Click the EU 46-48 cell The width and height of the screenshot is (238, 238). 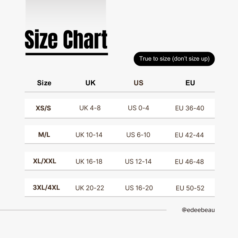point(189,161)
